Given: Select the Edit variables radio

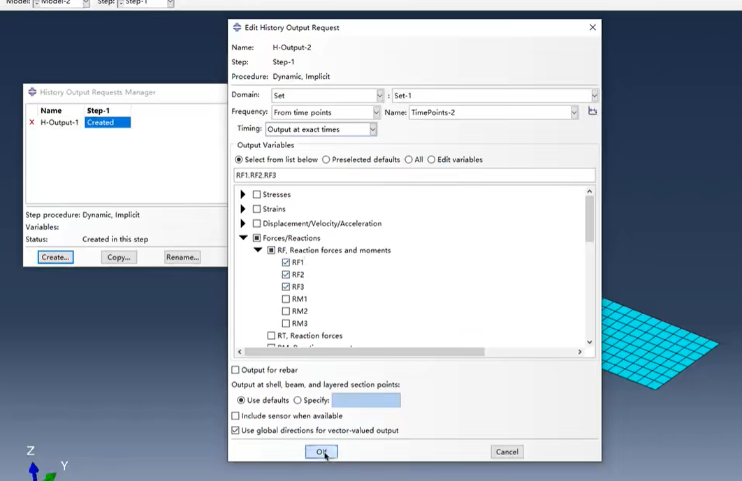Looking at the screenshot, I should (x=431, y=160).
